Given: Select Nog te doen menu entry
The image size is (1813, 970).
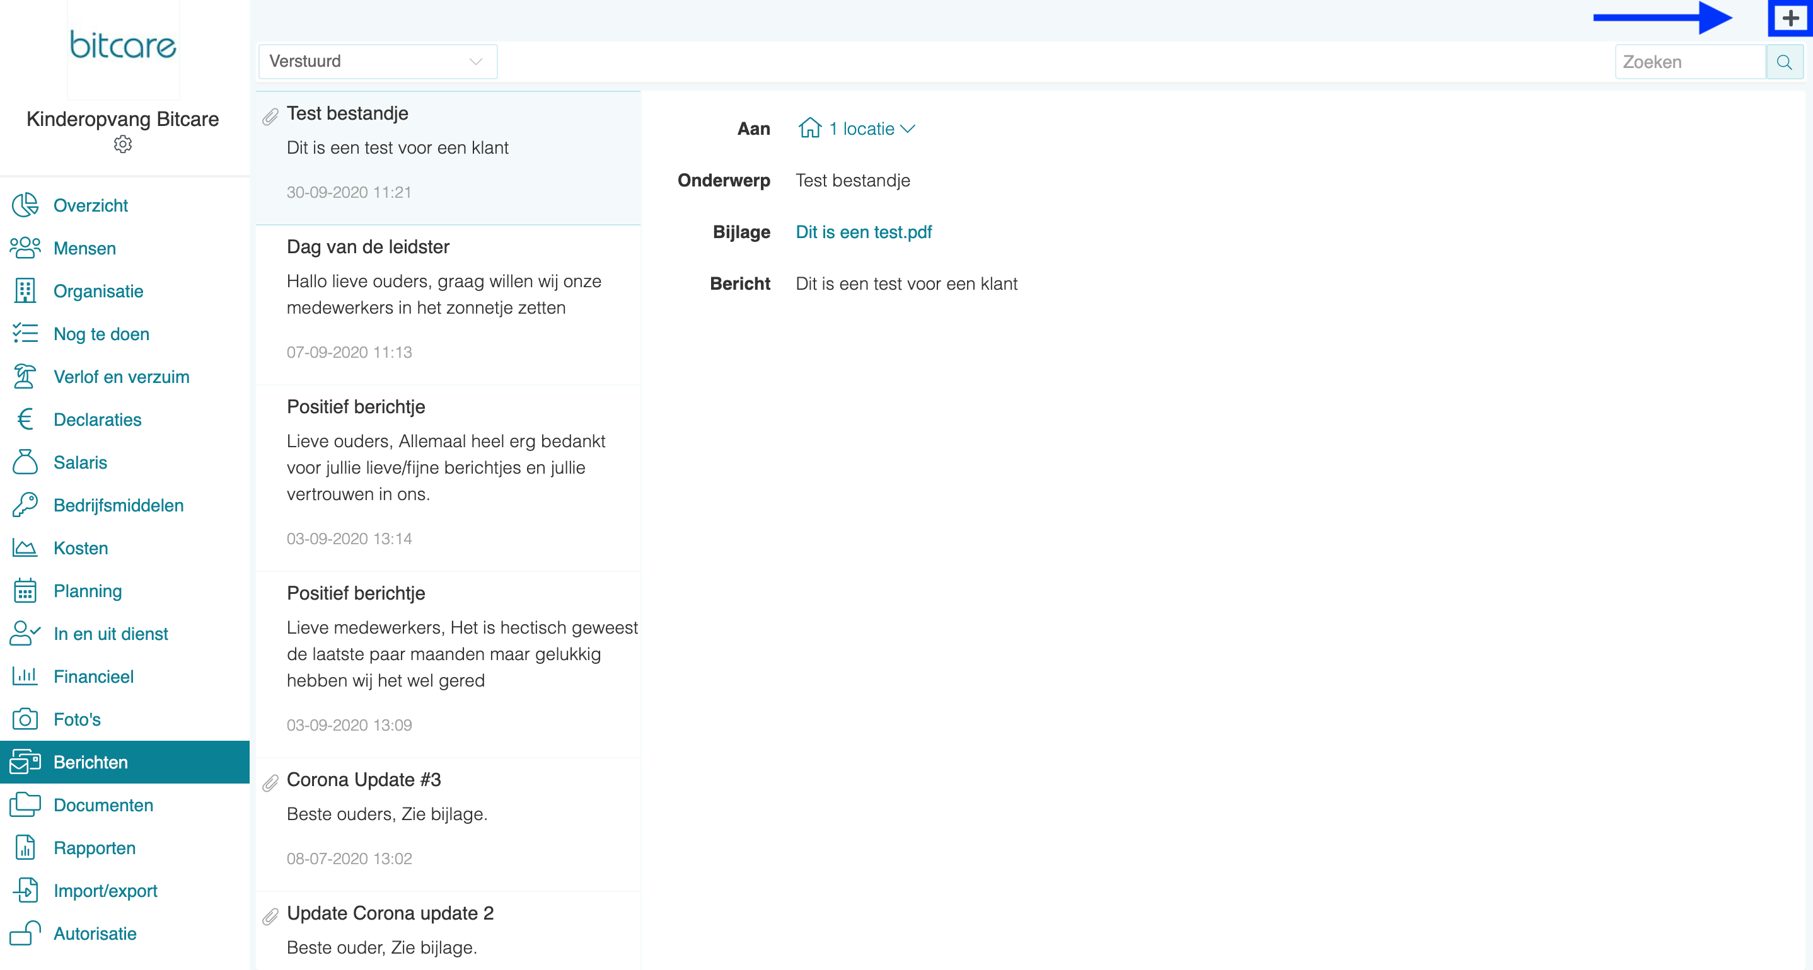Looking at the screenshot, I should tap(125, 334).
